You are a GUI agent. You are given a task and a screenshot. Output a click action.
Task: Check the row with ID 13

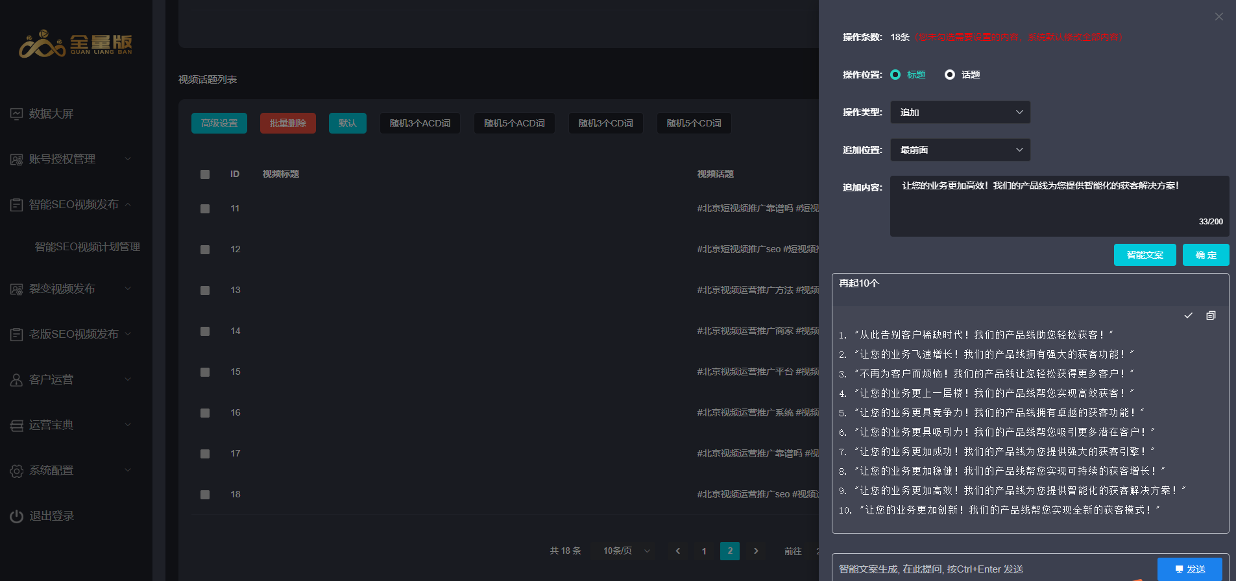205,290
